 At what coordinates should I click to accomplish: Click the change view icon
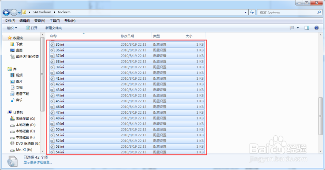tap(292, 28)
